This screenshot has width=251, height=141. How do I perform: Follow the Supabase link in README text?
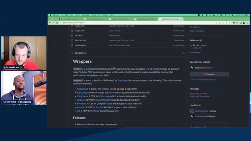[x=122, y=81]
